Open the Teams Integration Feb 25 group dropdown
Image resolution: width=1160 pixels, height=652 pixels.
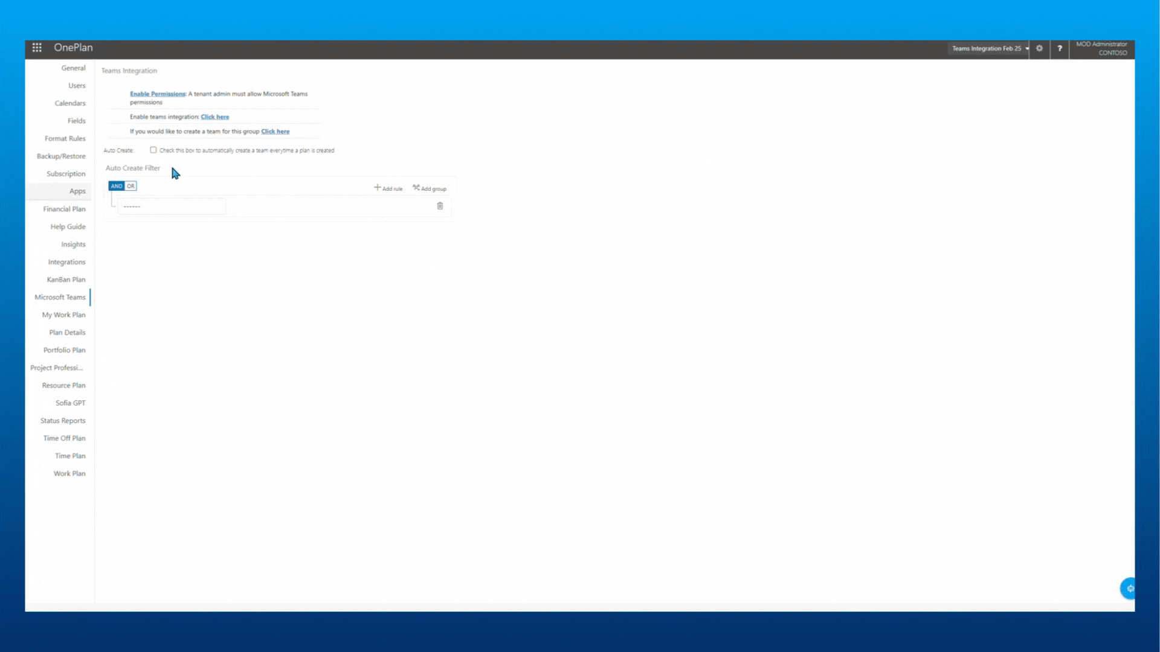pos(990,48)
